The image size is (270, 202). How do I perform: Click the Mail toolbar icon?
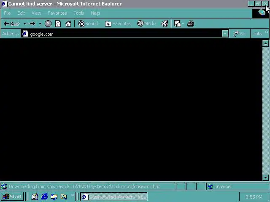pyautogui.click(x=177, y=24)
